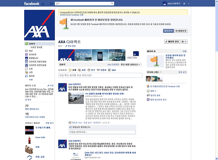Click the video camera icon in the share bar
This screenshot has height=160, width=218.
point(98,70)
